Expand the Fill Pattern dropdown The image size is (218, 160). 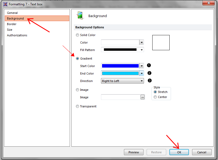[x=142, y=50]
